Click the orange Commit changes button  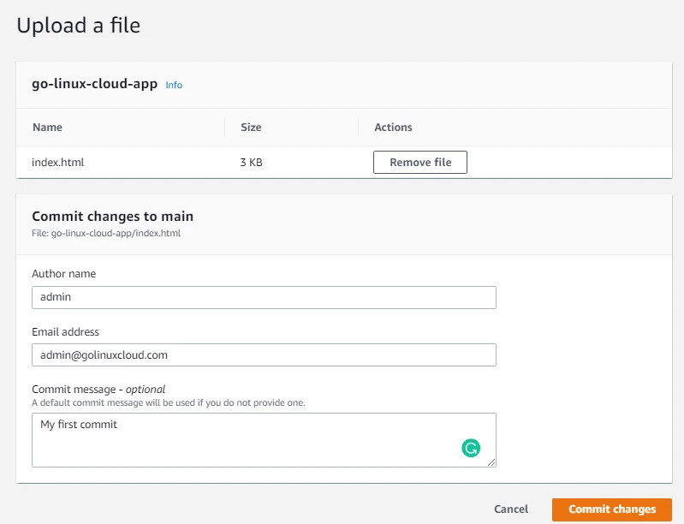611,509
